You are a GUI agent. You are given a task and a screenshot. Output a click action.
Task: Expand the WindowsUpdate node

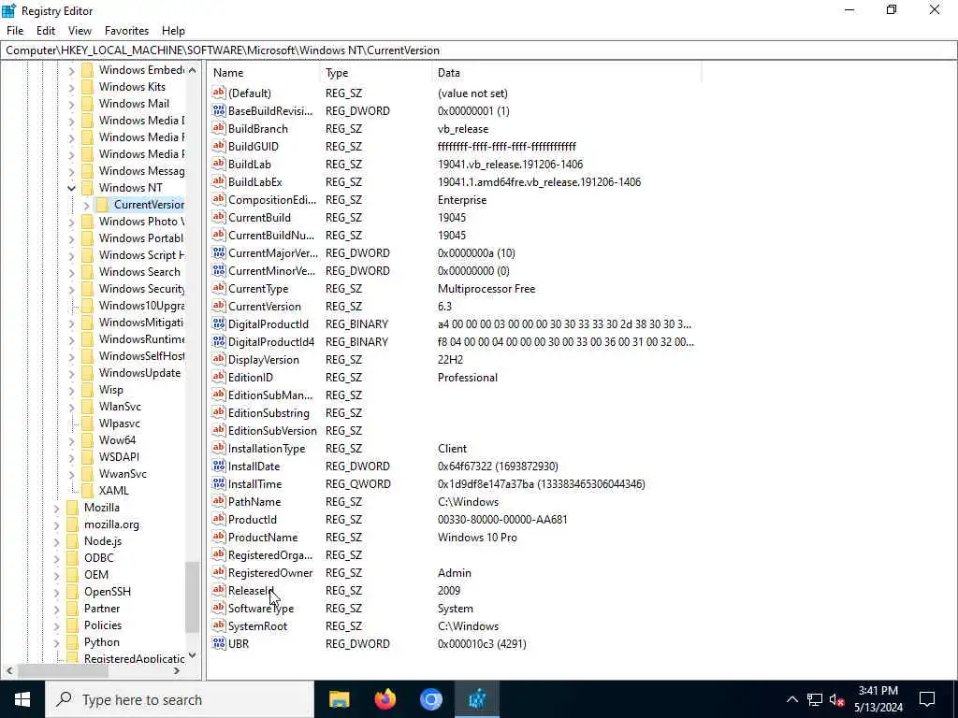(71, 373)
